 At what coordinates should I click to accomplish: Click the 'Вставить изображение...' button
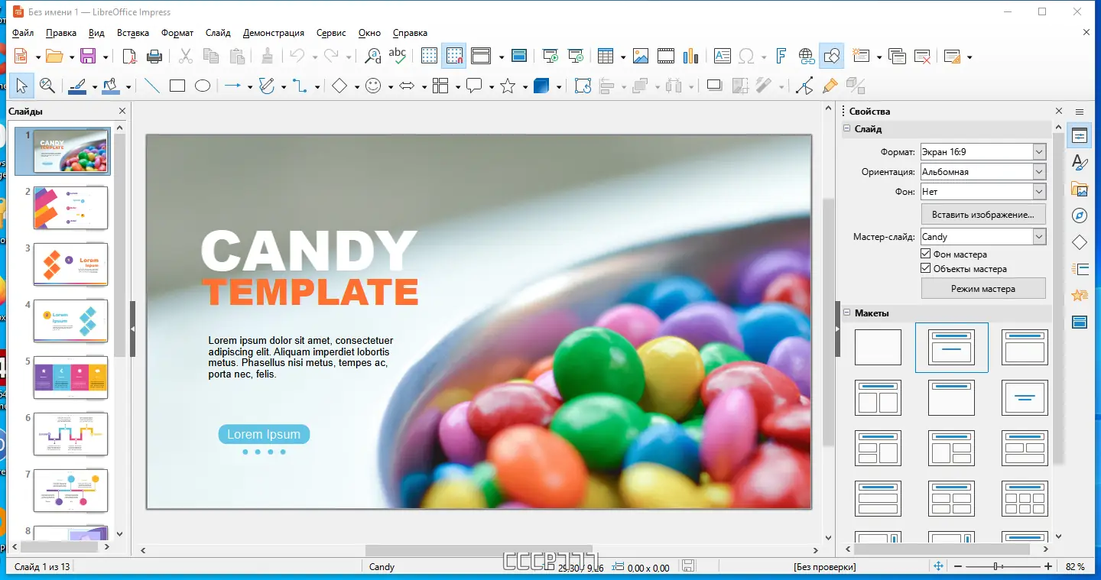click(x=983, y=215)
